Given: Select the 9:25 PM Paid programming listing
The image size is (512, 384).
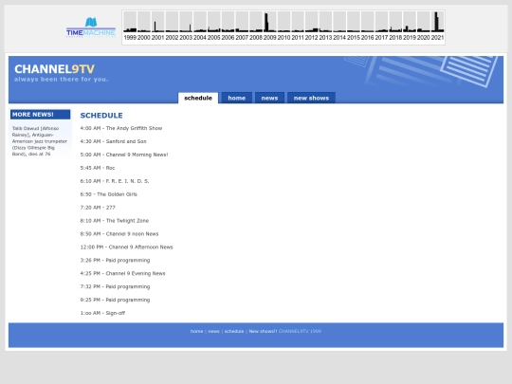Looking at the screenshot, I should click(x=115, y=300).
